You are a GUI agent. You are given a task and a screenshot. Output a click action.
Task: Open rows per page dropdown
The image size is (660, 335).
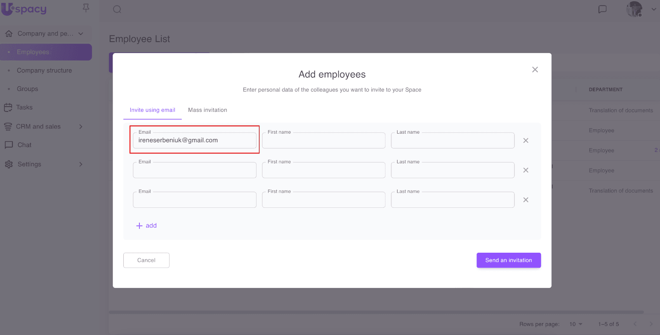[576, 324]
